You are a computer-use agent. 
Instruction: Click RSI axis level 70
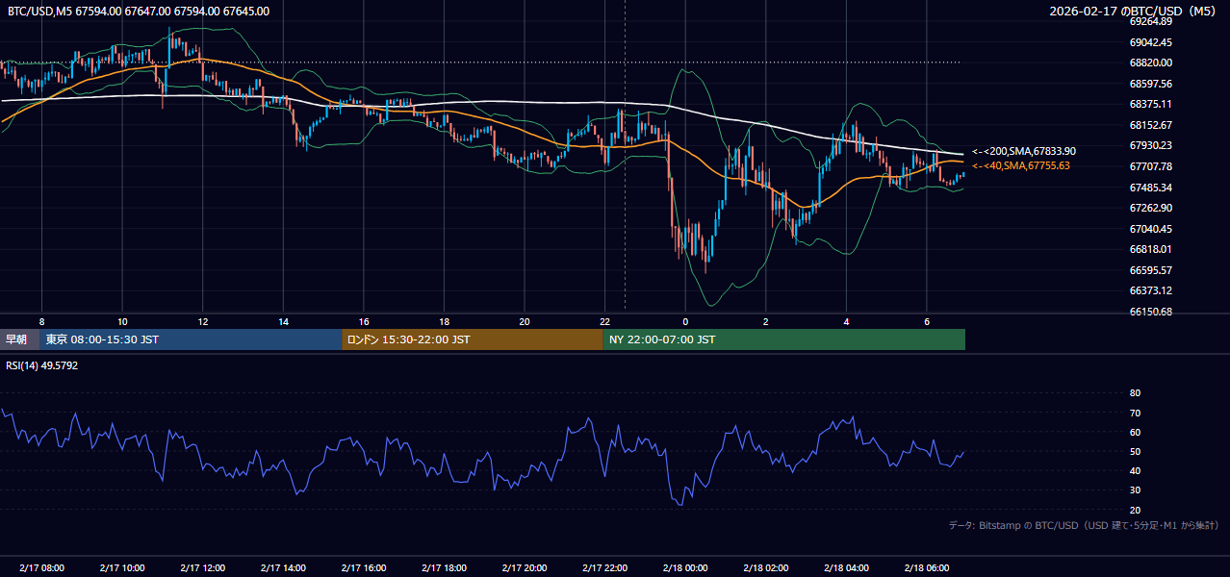[x=1135, y=413]
